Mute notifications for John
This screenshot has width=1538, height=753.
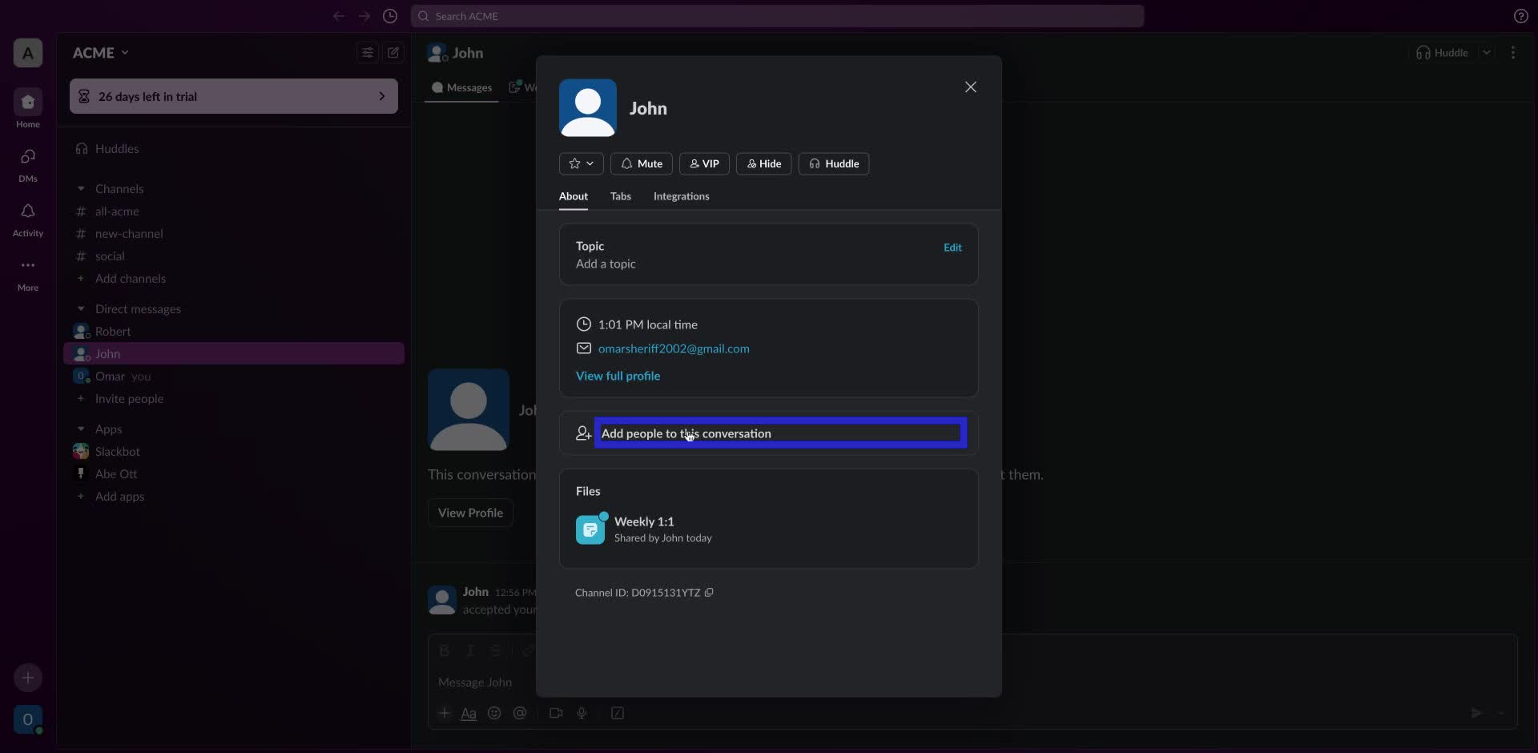point(641,163)
